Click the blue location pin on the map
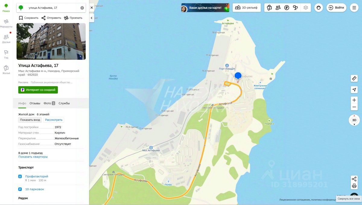The width and height of the screenshot is (362, 205). coord(238,77)
